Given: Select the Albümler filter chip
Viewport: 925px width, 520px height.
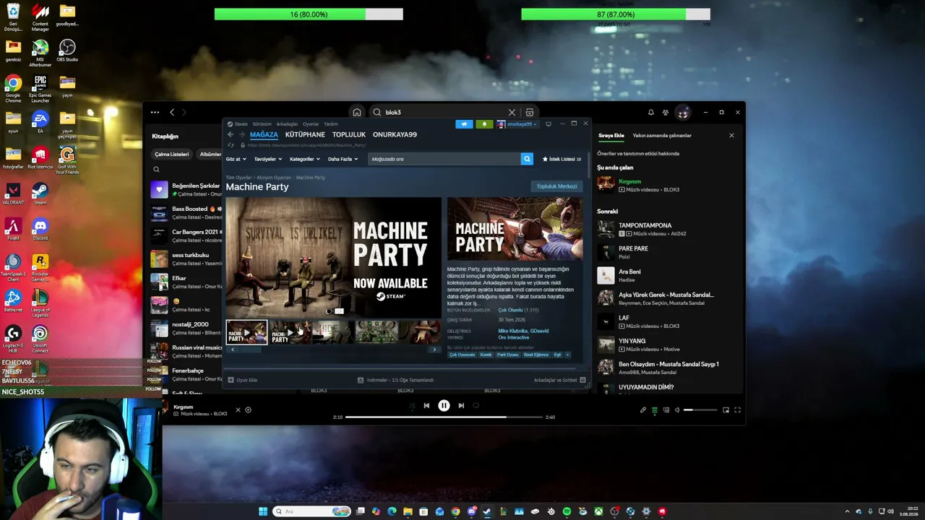Looking at the screenshot, I should pos(210,154).
